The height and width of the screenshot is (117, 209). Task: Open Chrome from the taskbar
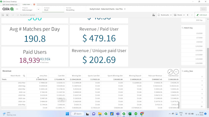point(142,114)
